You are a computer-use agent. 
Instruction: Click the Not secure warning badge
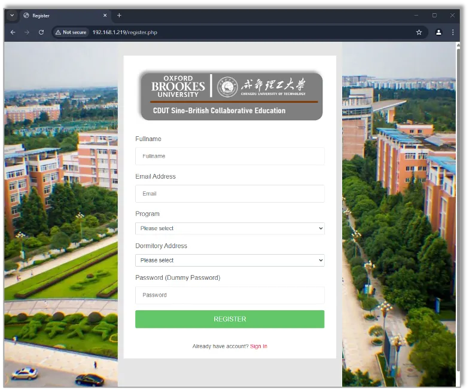point(71,32)
